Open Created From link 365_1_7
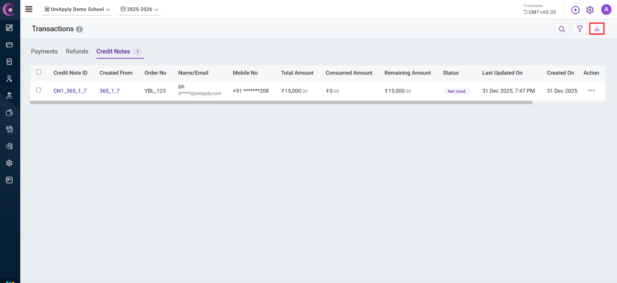617x283 pixels. 110,91
